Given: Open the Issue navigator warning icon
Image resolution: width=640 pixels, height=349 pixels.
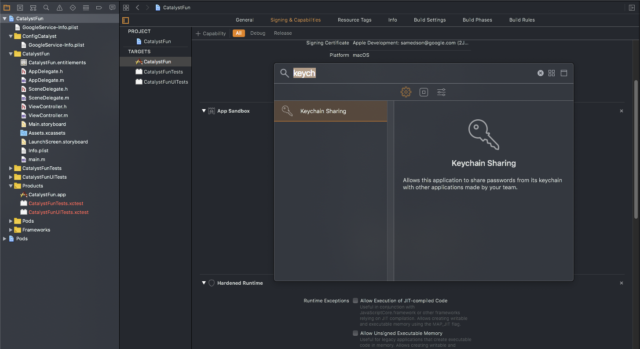Looking at the screenshot, I should (x=59, y=7).
